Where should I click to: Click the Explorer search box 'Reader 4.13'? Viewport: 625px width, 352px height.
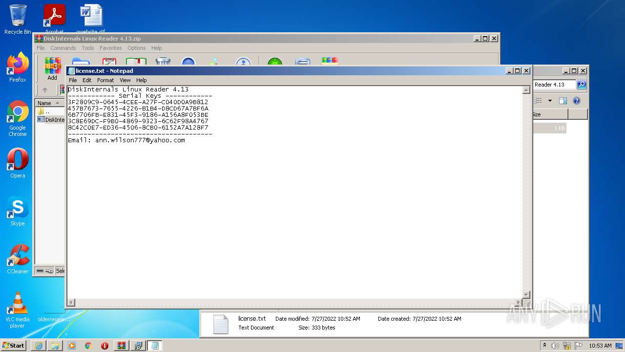click(555, 85)
